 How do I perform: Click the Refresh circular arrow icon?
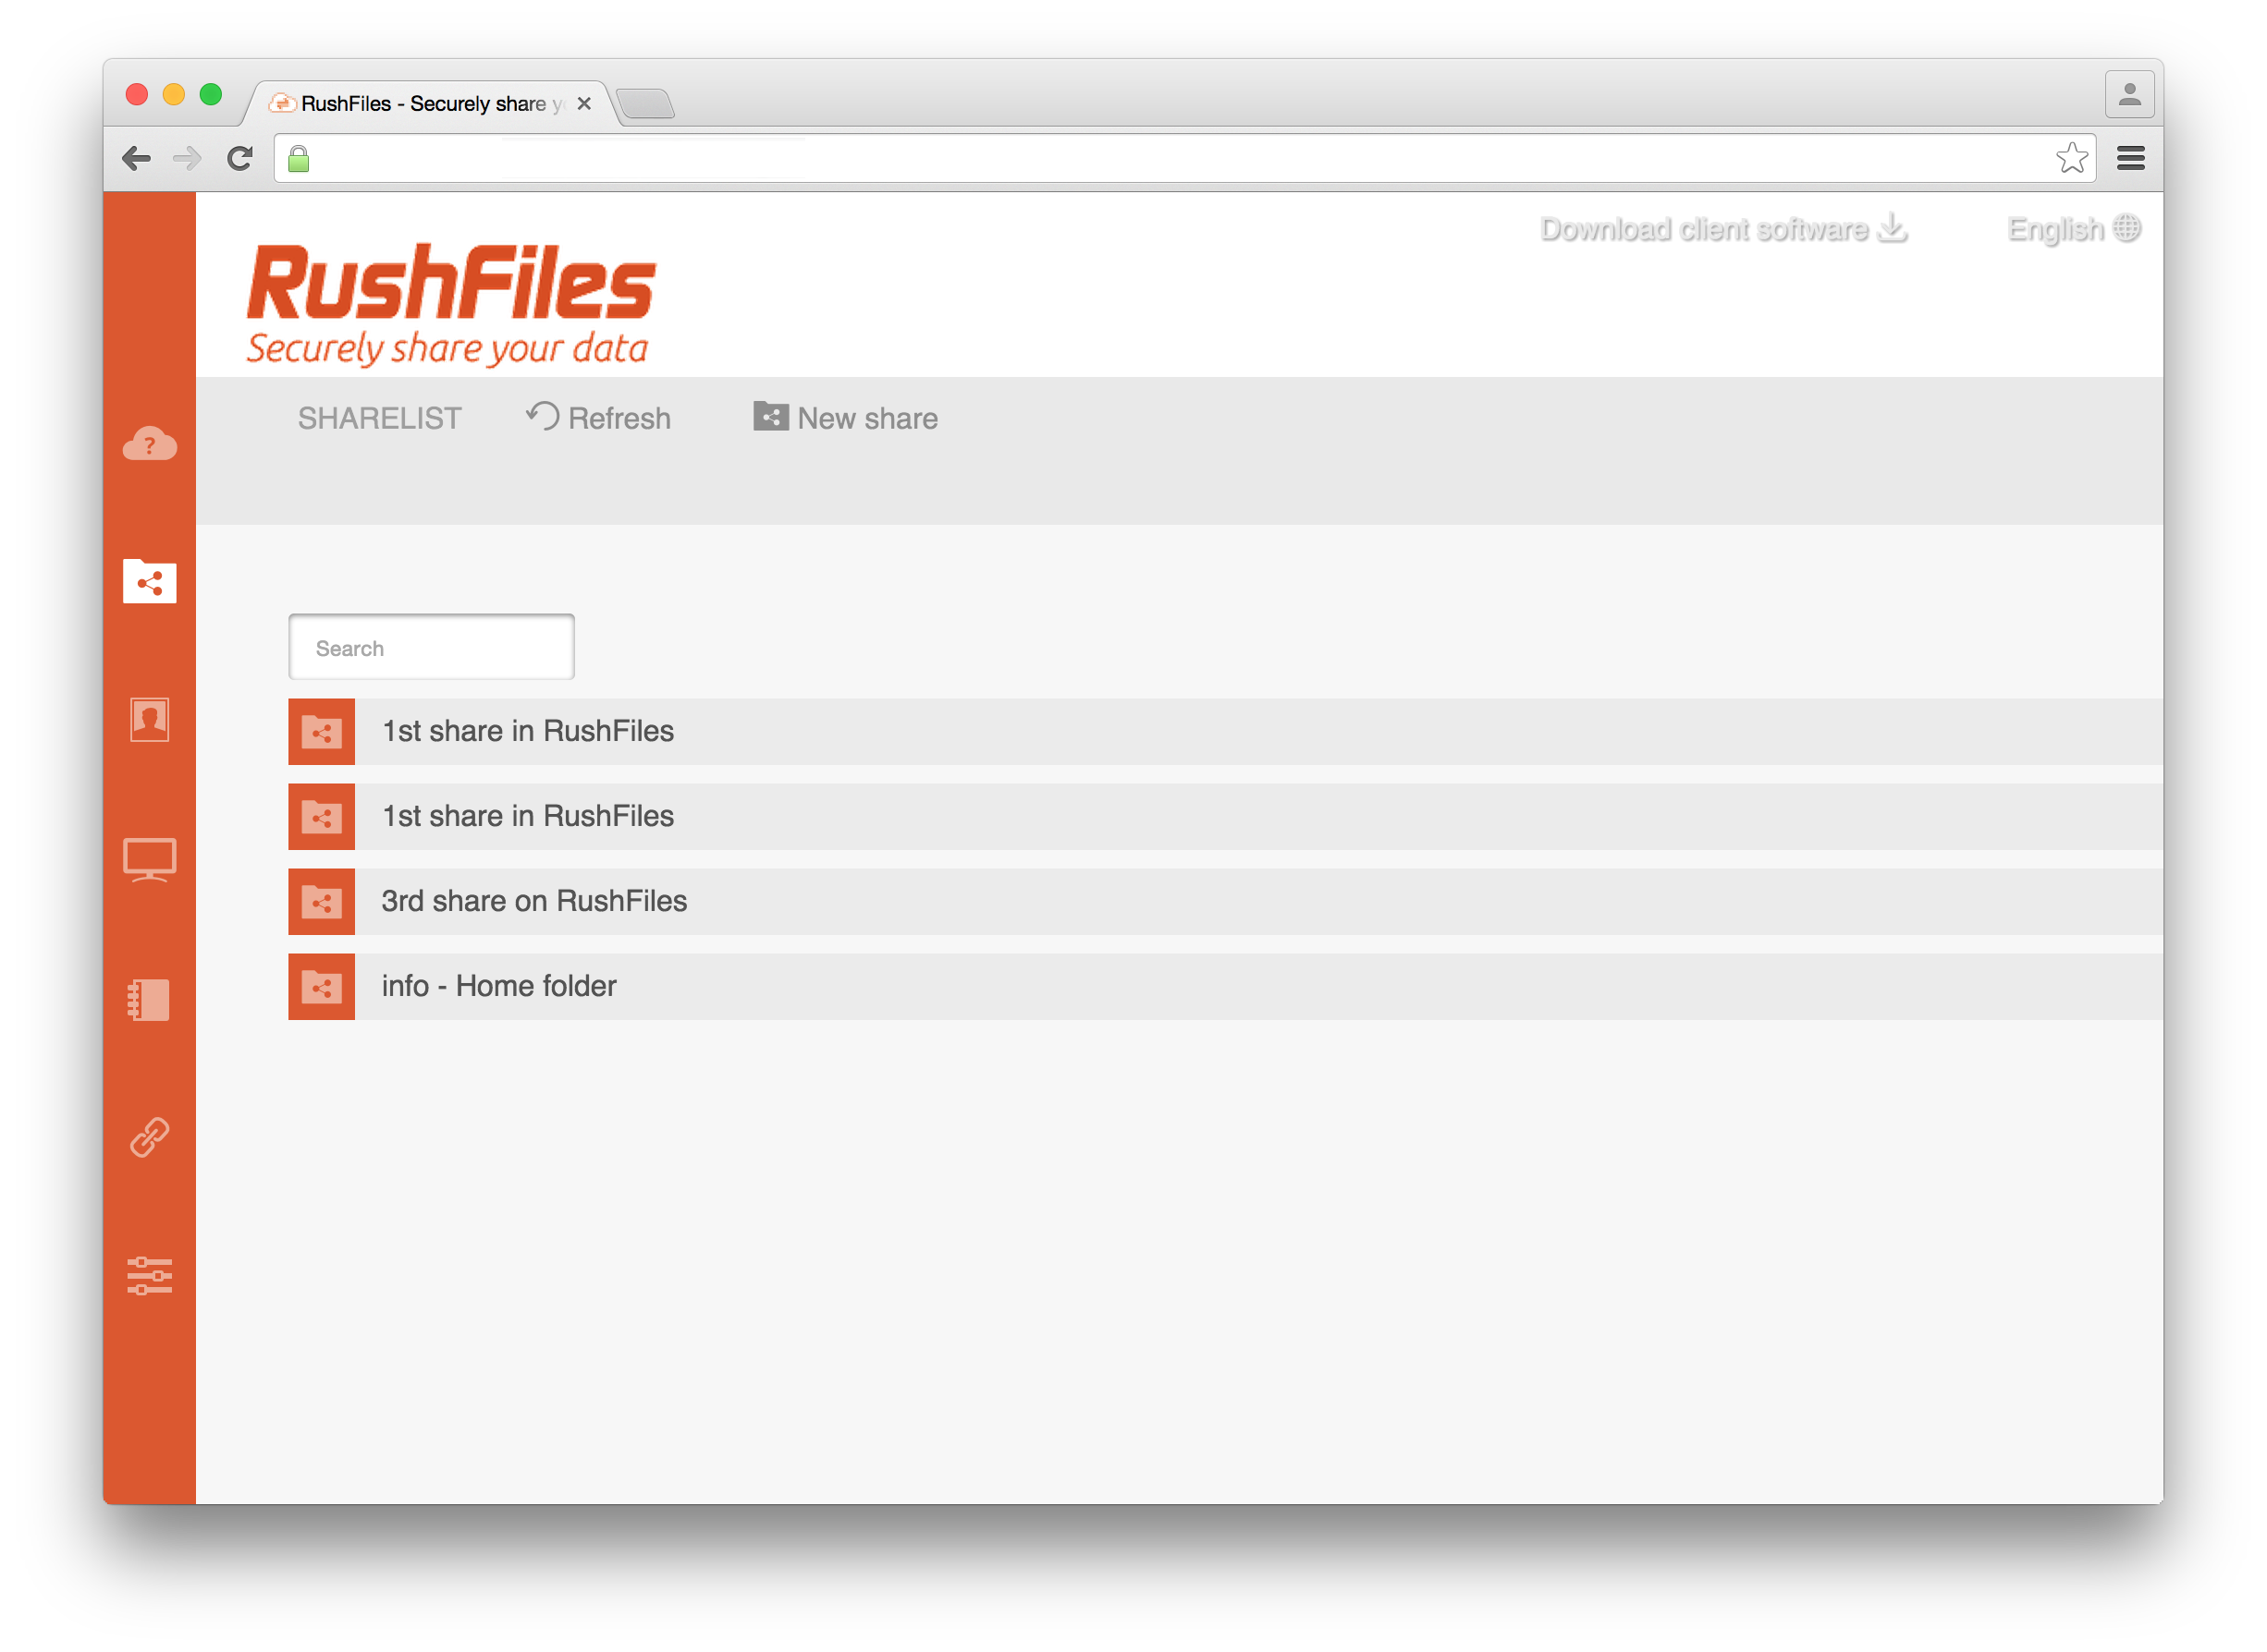(x=544, y=416)
